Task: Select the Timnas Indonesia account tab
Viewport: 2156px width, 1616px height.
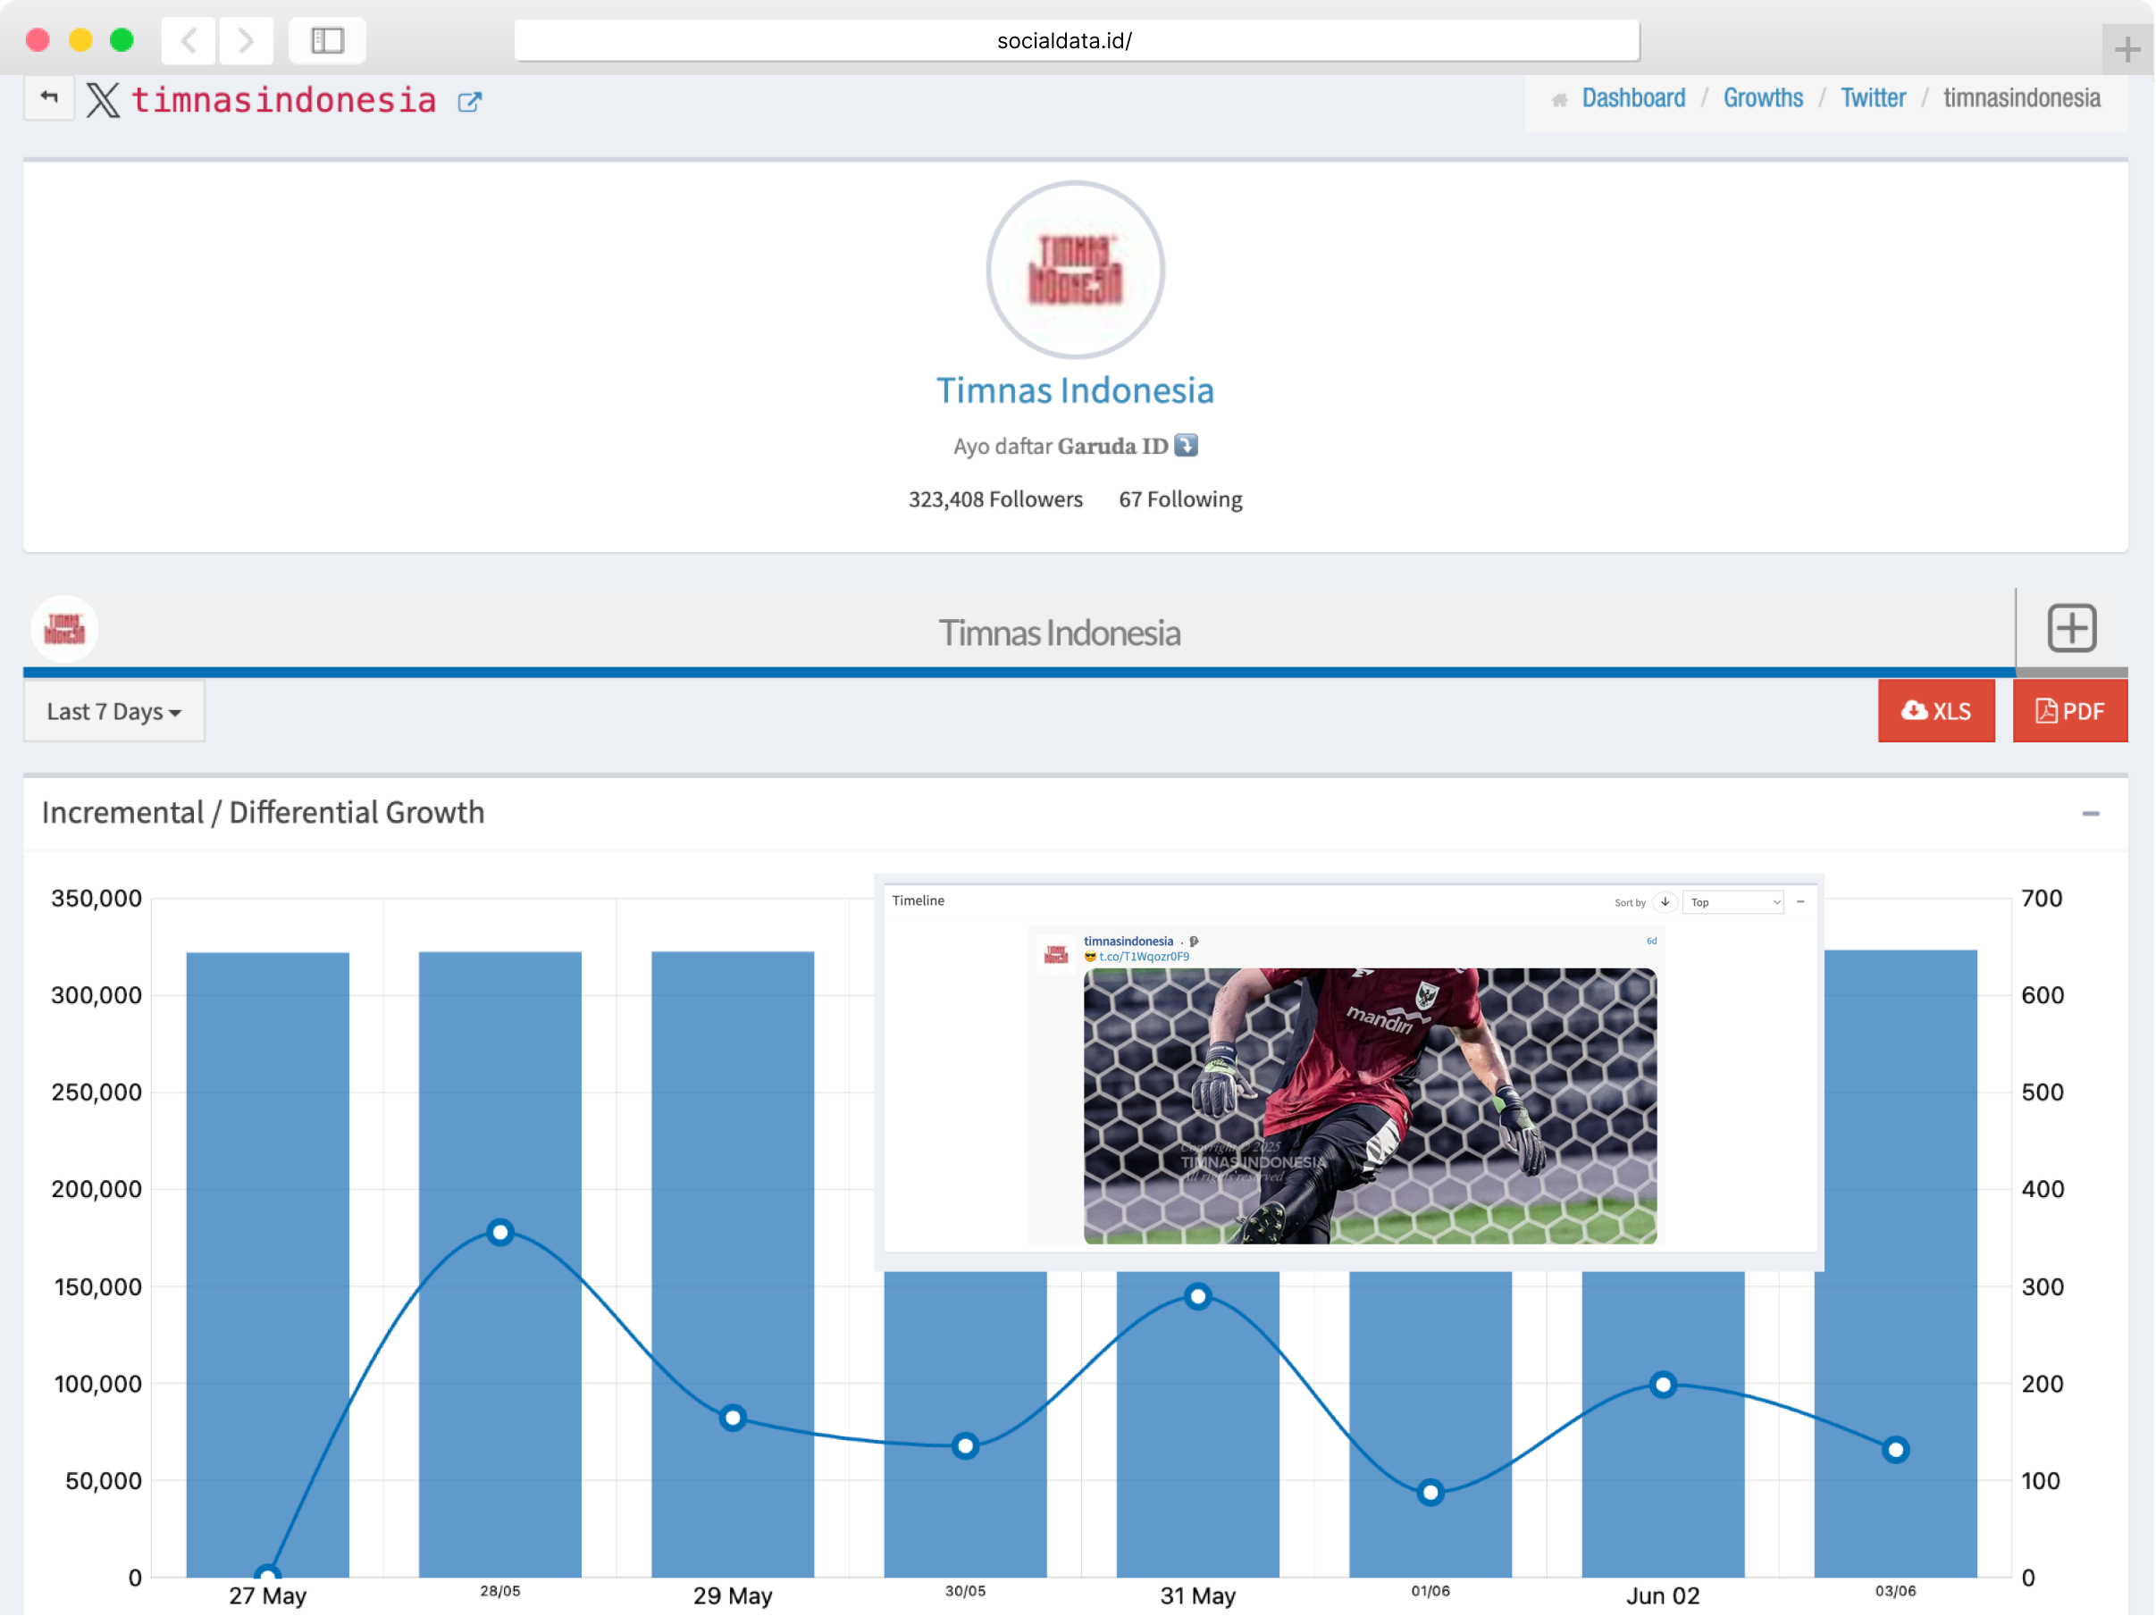Action: (x=1059, y=632)
